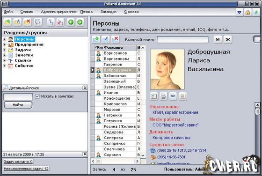This screenshot has height=176, width=262.
Task: Click the Найти search button
Action: (18, 105)
